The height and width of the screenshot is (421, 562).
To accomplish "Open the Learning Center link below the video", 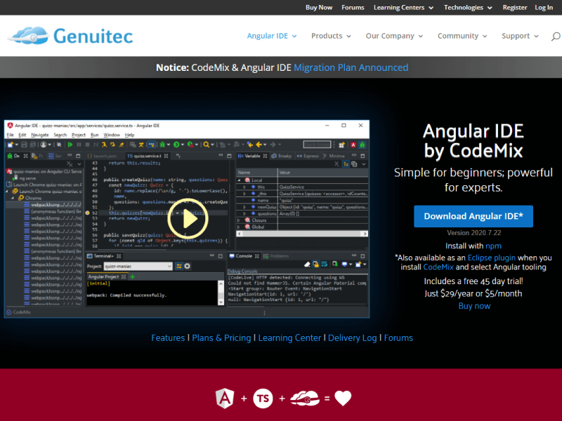I will tap(289, 338).
